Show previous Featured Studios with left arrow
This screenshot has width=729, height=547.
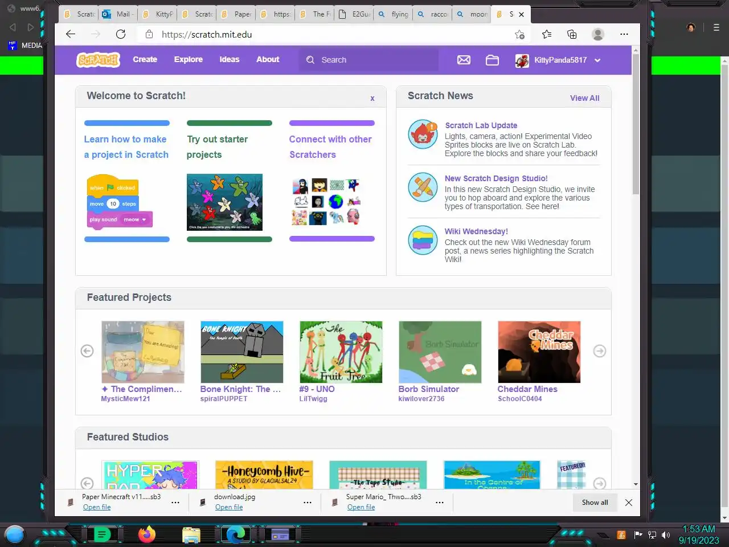coord(87,484)
